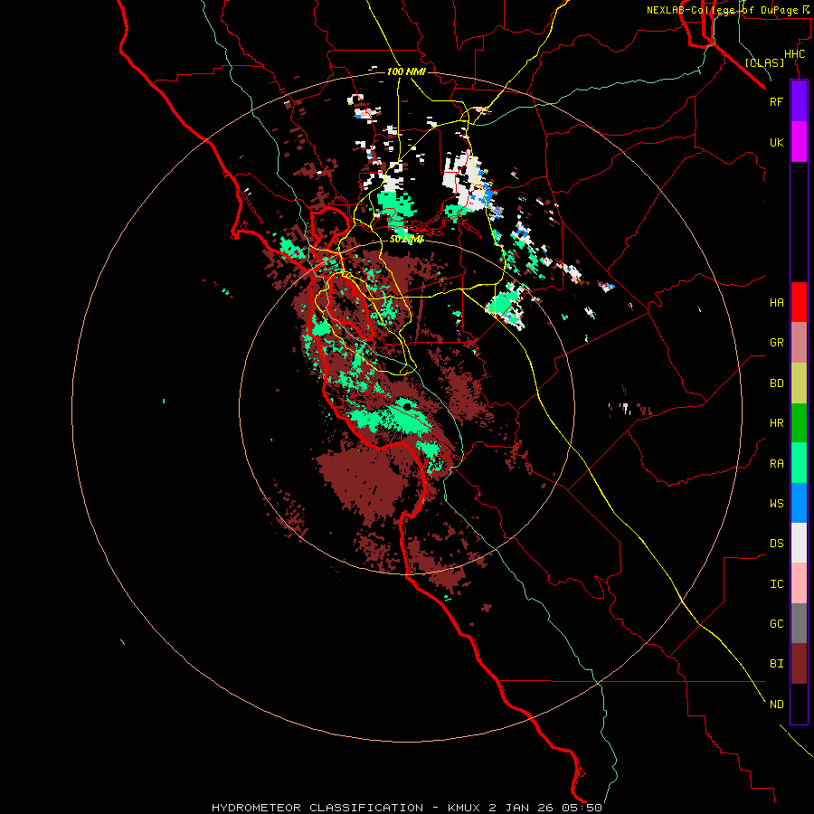Click the purple RF color swatch

tap(799, 101)
